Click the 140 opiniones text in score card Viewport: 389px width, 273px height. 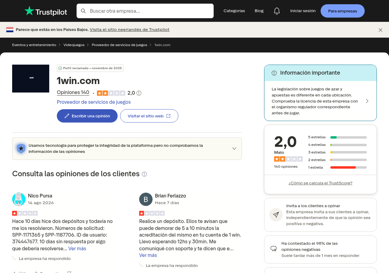tap(286, 167)
